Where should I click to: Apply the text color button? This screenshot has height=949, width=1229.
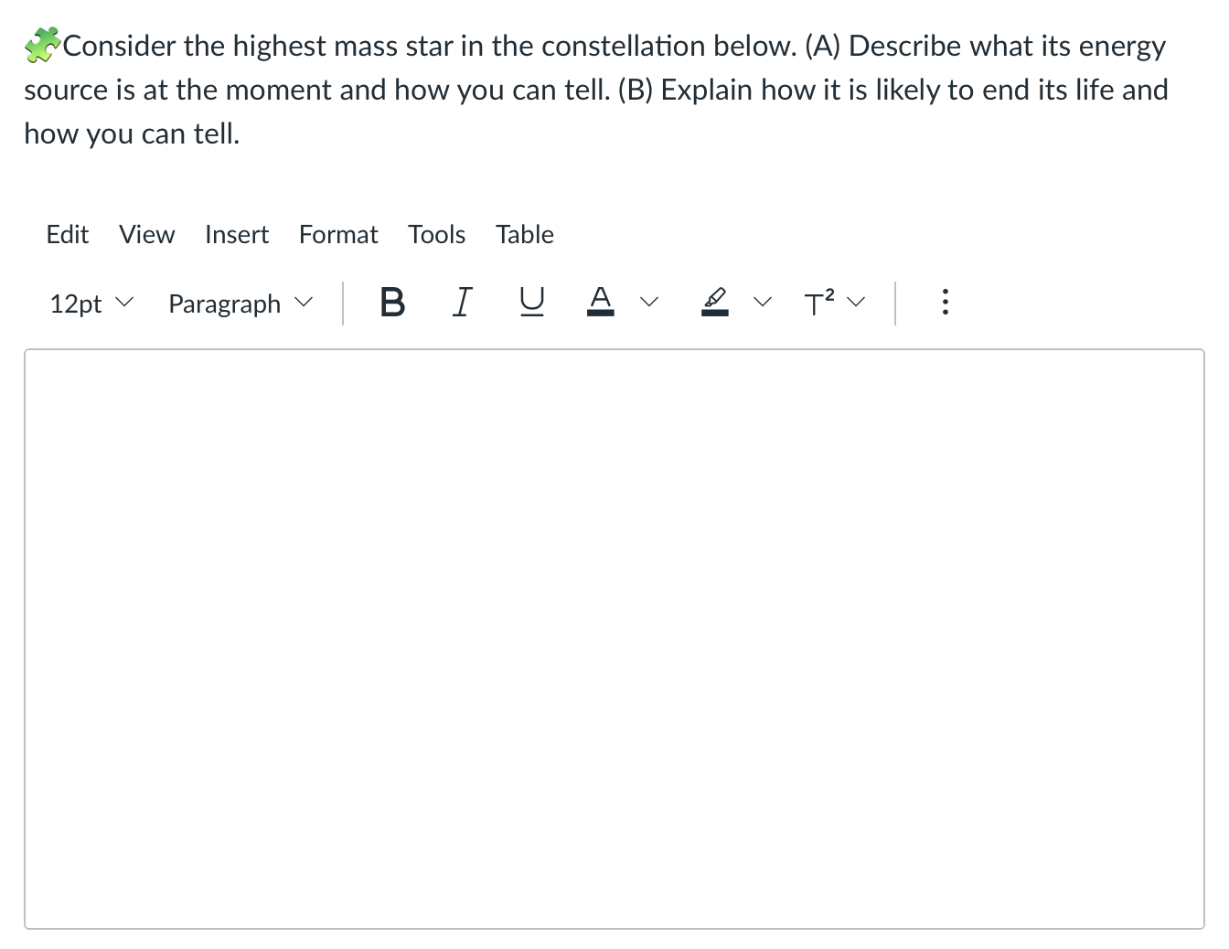[x=600, y=302]
